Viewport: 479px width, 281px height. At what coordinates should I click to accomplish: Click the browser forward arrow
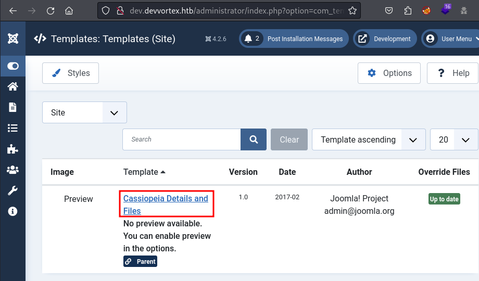pyautogui.click(x=31, y=11)
